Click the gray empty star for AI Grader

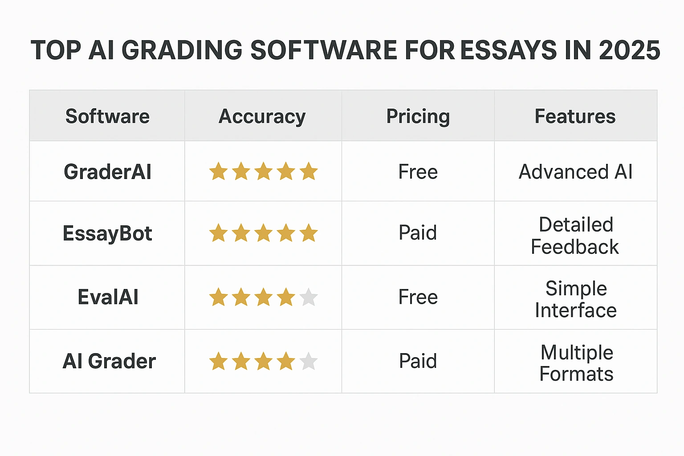(x=309, y=361)
